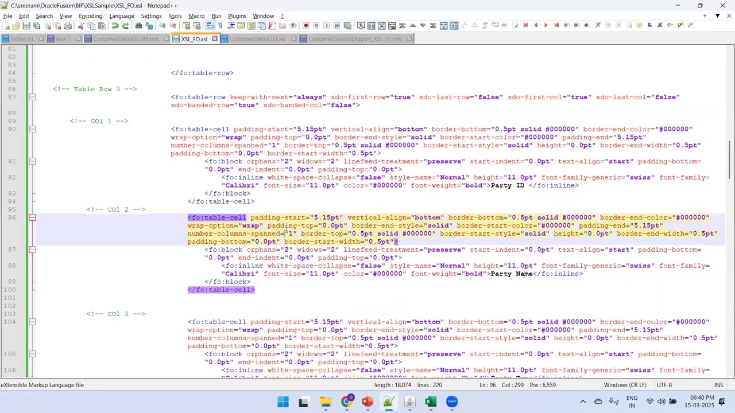Viewport: 735px width, 413px height.
Task: Click the Save file toolbar icon
Action: point(26,25)
